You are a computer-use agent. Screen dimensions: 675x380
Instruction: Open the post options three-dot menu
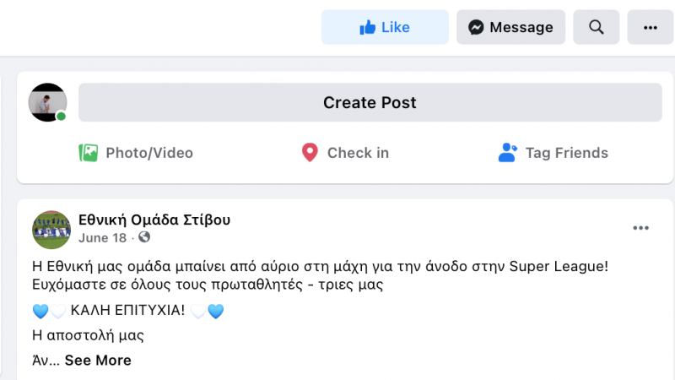[x=641, y=228]
